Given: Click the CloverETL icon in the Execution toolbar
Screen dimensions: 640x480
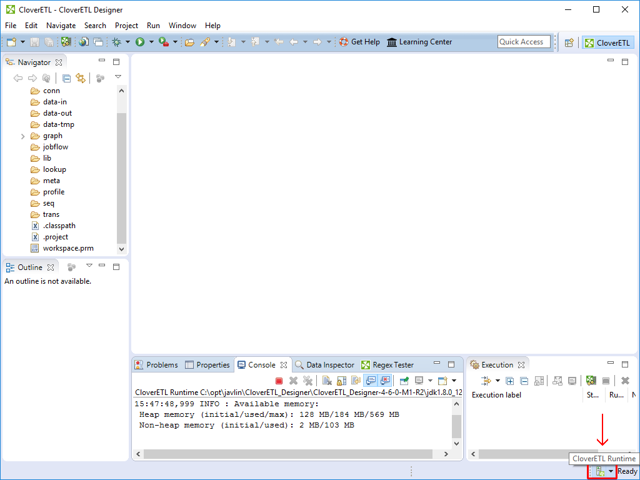Looking at the screenshot, I should coord(591,381).
